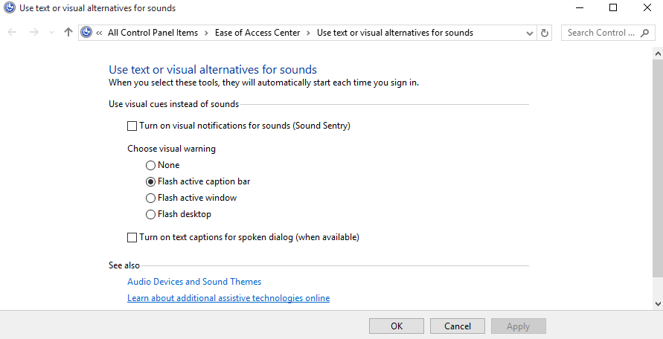Refresh the address bar view

545,33
